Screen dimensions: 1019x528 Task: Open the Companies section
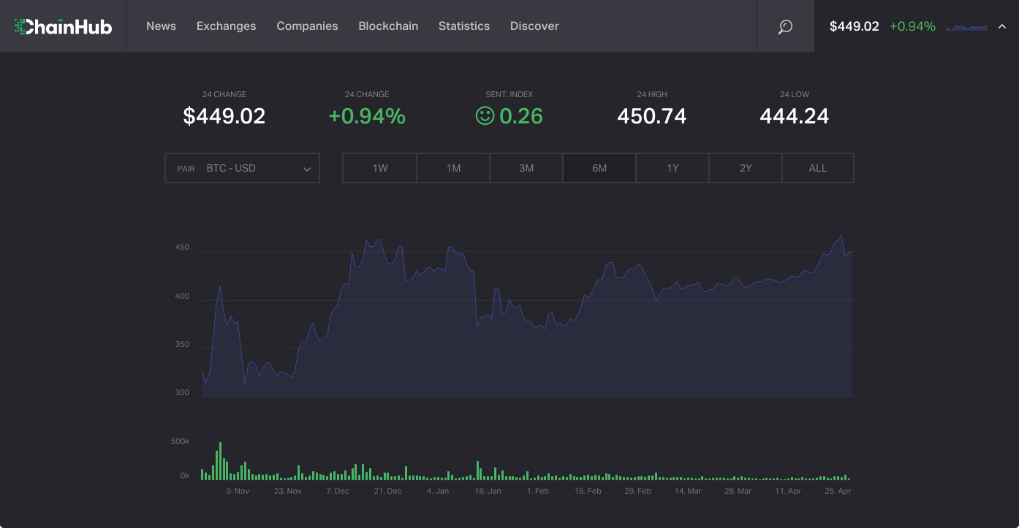pyautogui.click(x=307, y=26)
